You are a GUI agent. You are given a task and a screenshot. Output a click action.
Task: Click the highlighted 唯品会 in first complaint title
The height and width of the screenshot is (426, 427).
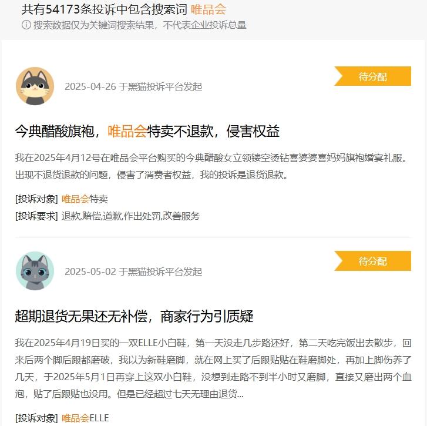coord(127,131)
